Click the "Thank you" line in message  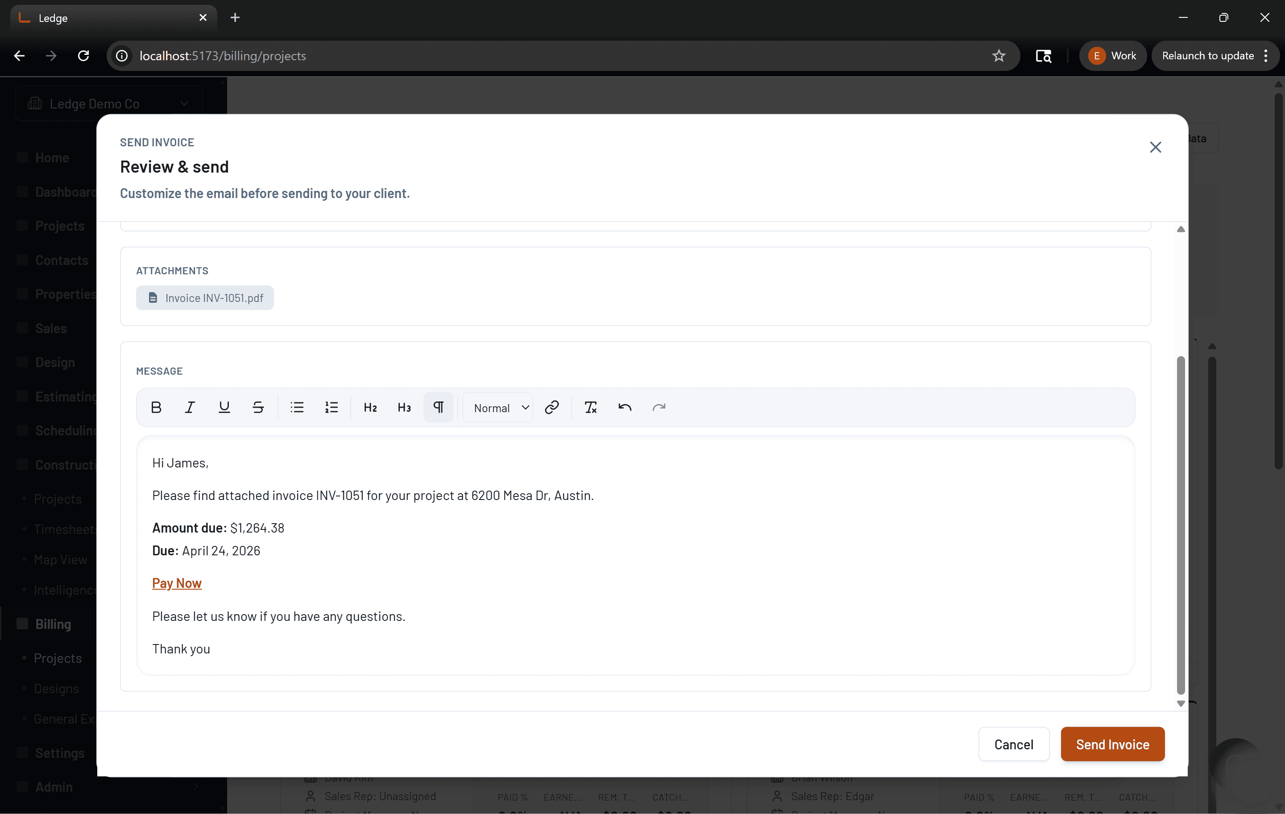coord(181,649)
